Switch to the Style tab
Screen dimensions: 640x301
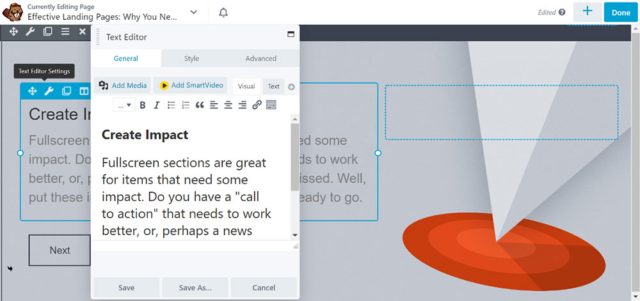pyautogui.click(x=191, y=58)
